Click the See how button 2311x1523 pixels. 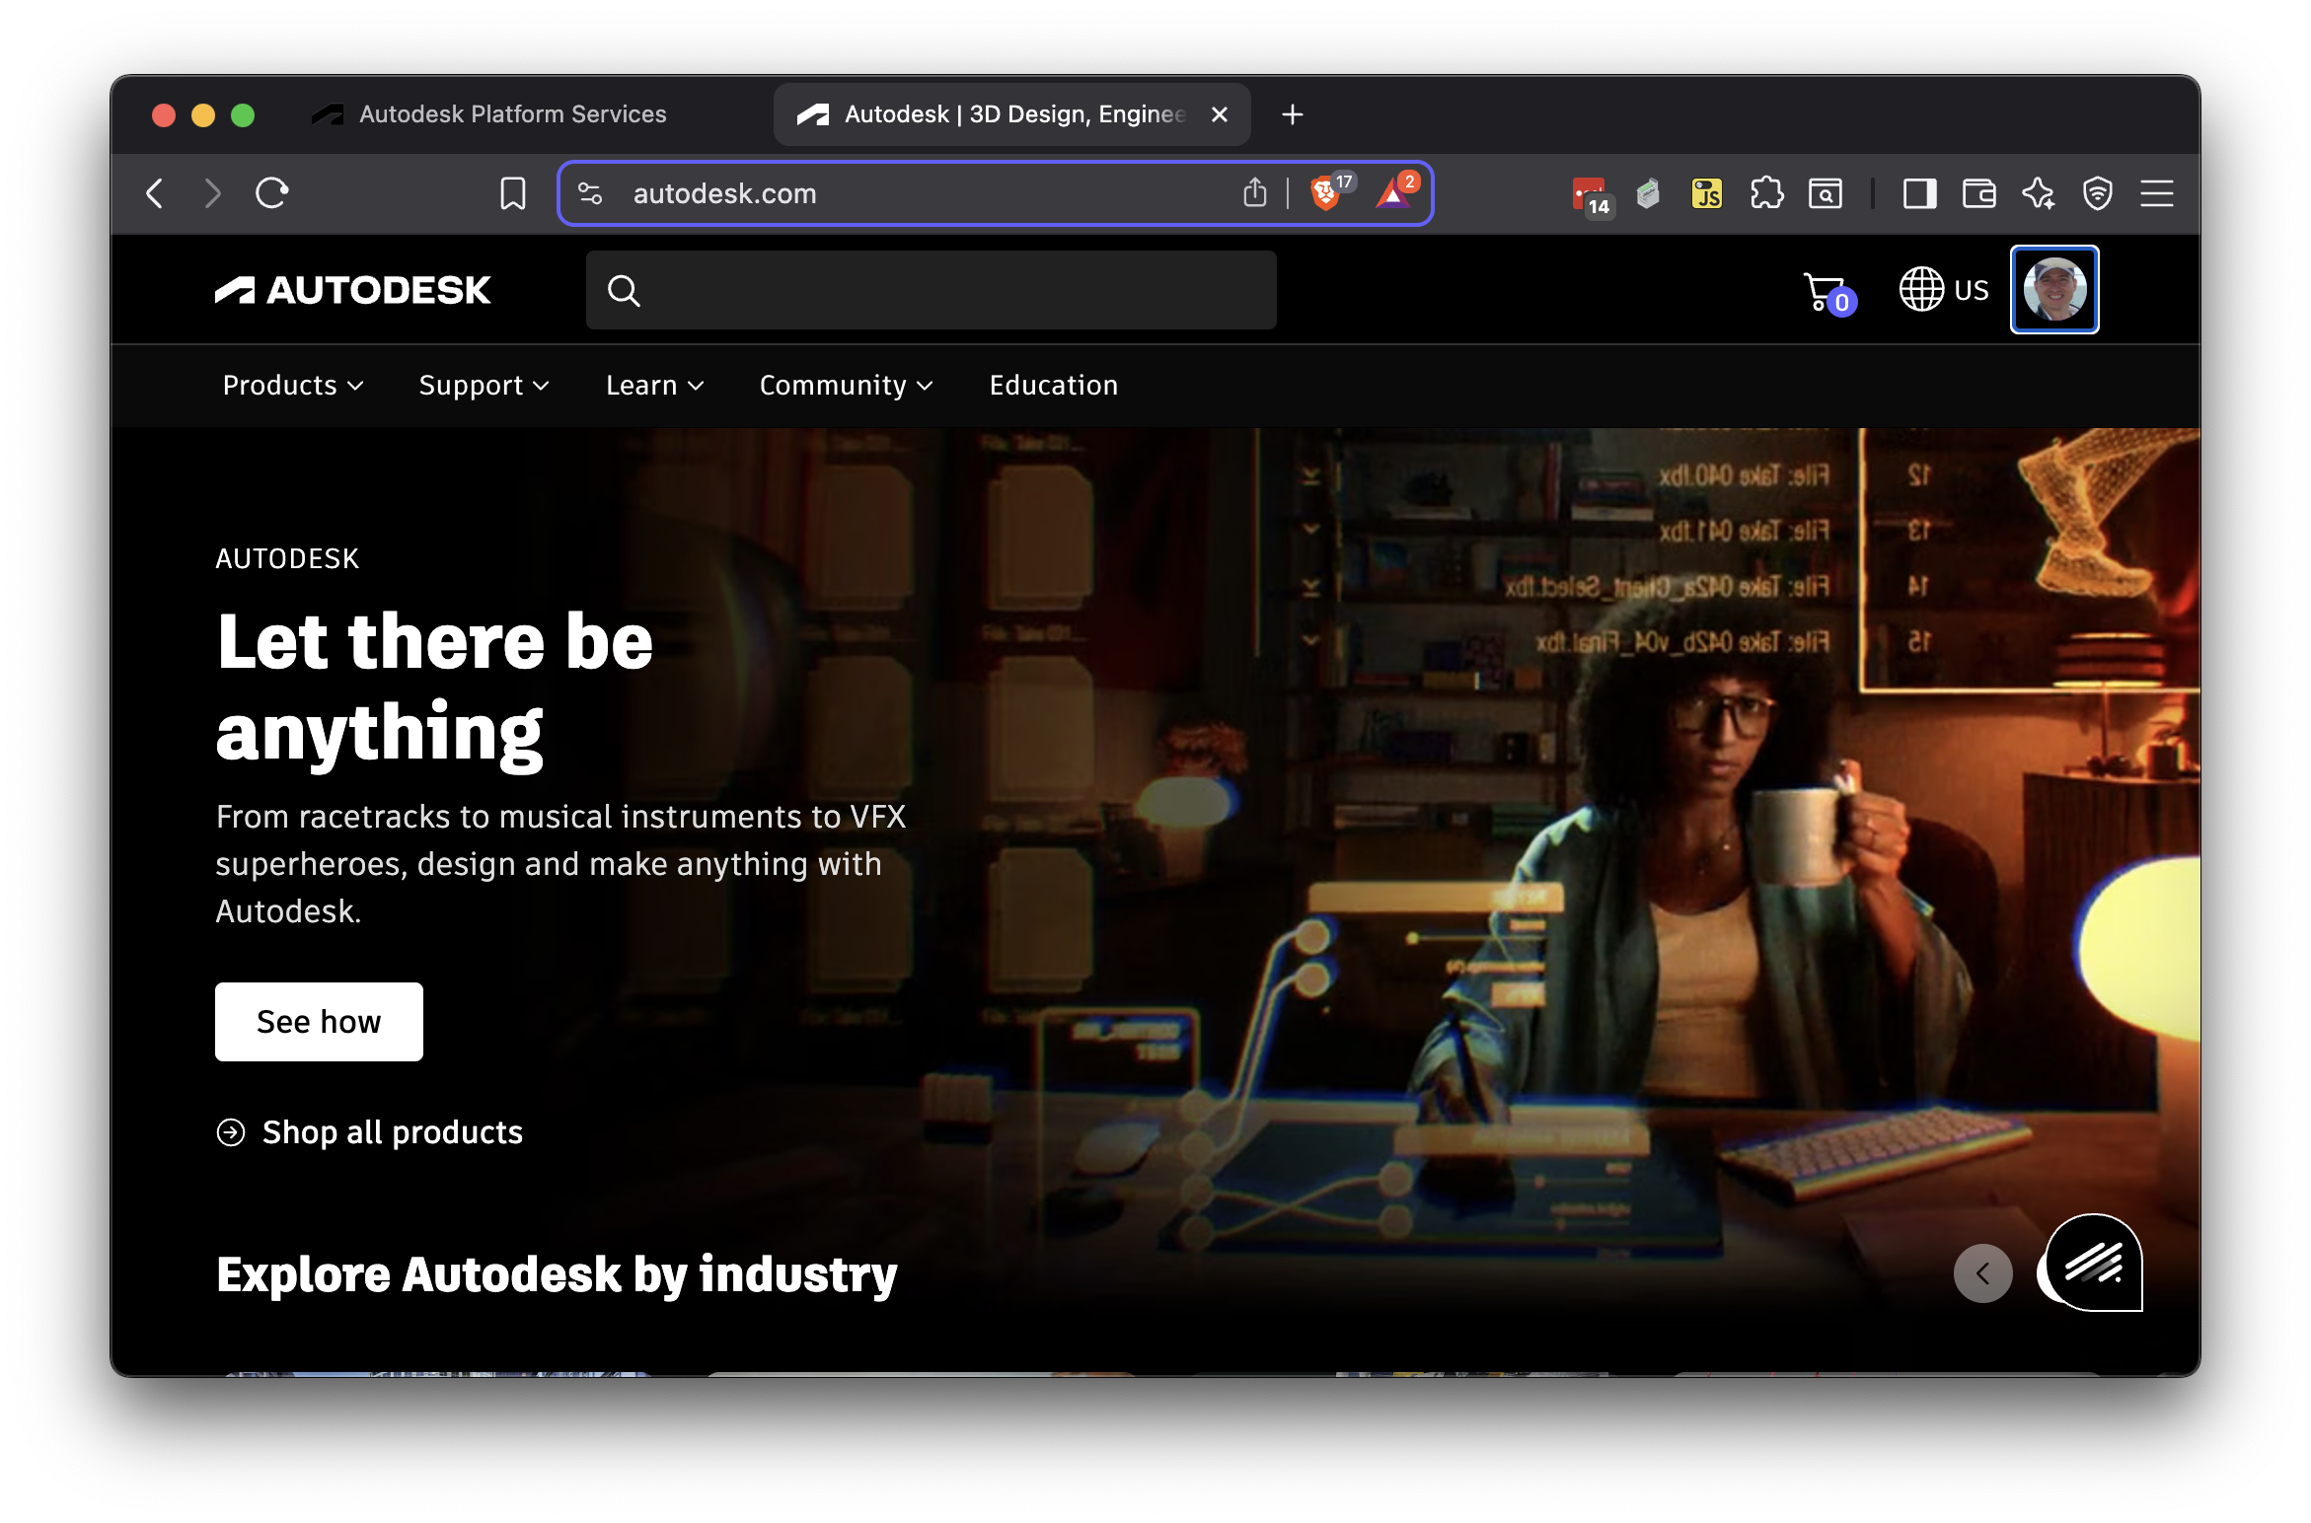point(318,1022)
